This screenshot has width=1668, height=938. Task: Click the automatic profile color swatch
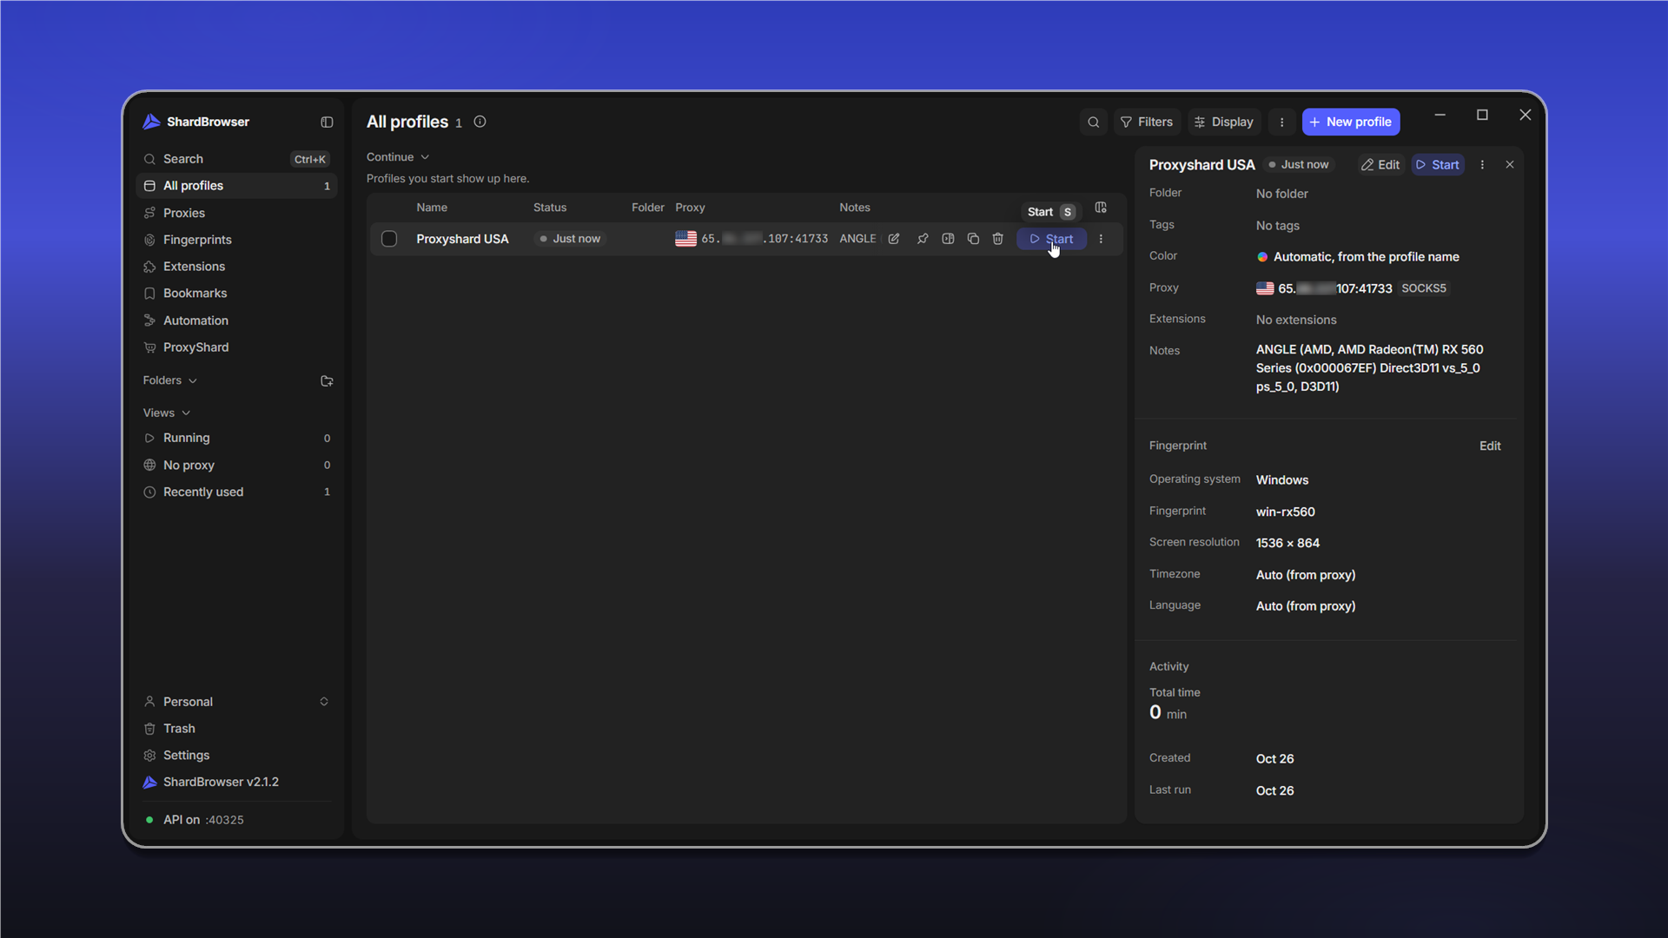point(1262,257)
